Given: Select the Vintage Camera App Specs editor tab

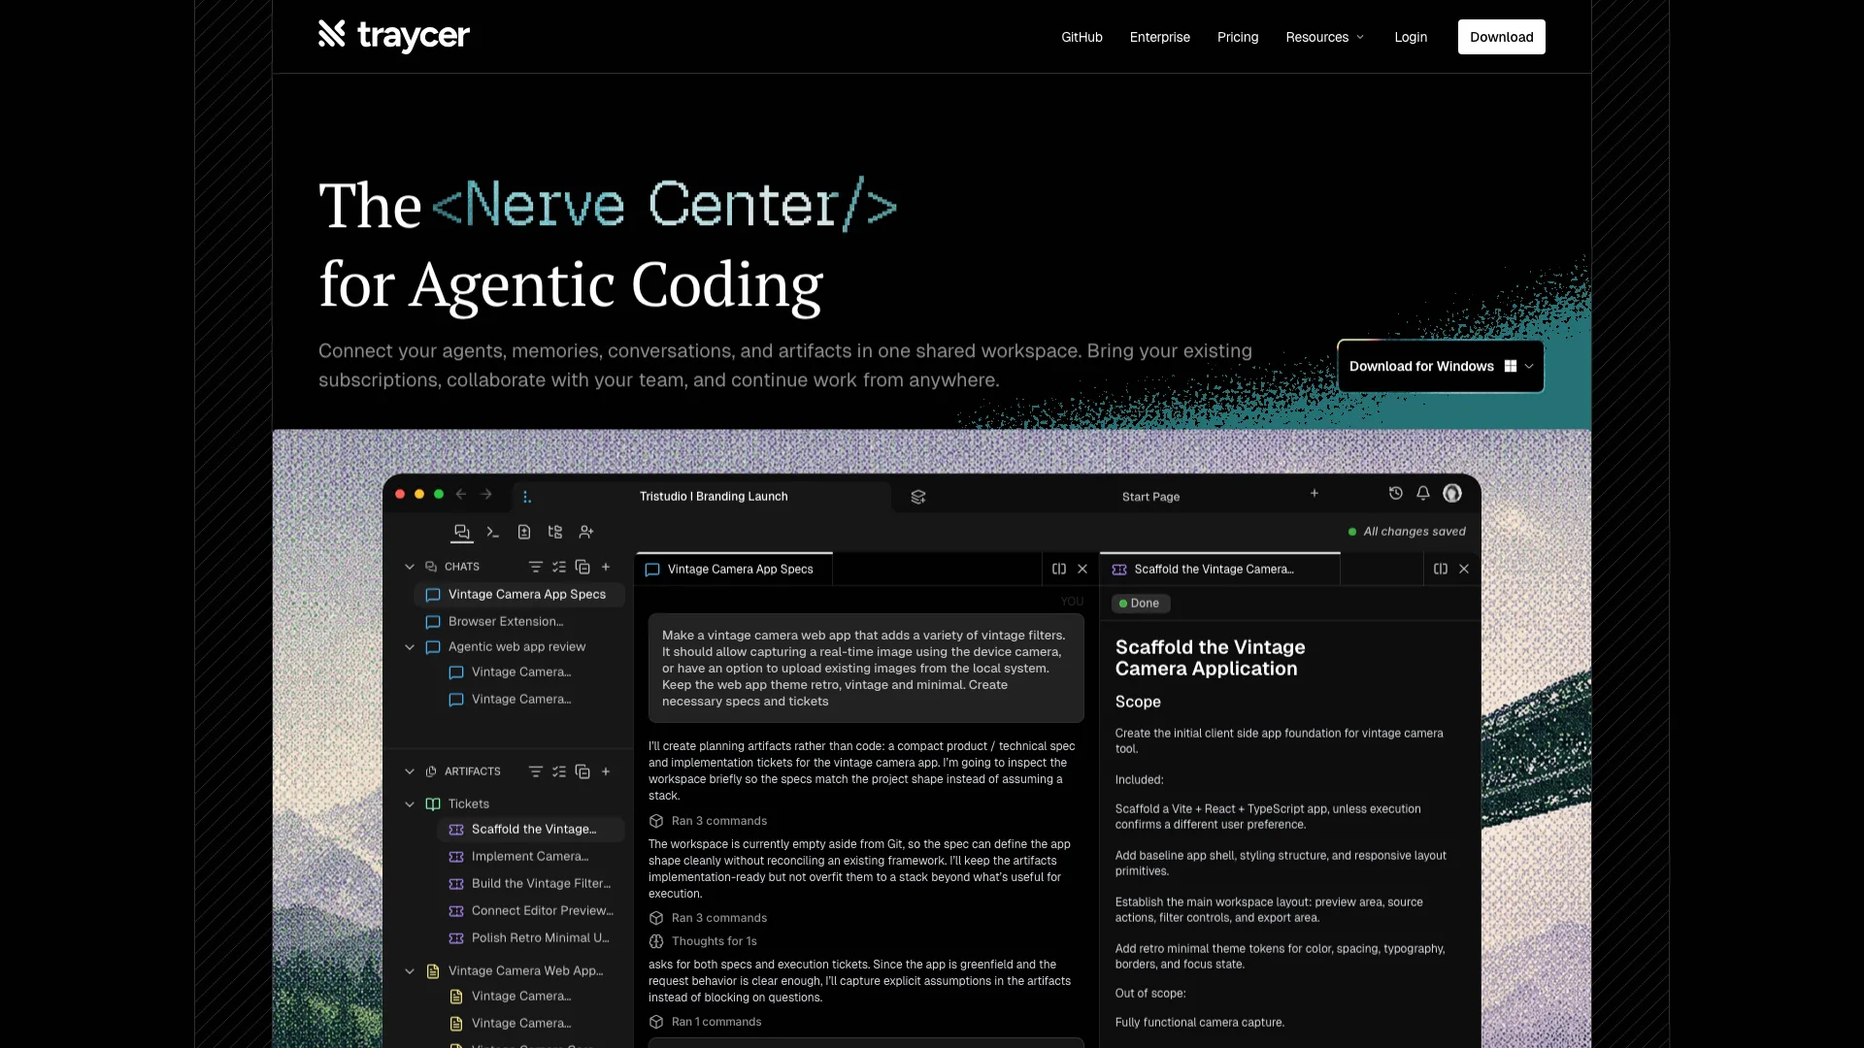Looking at the screenshot, I should 735,569.
